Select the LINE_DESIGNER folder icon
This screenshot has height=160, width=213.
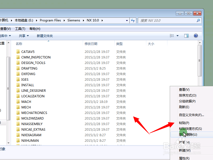coord(18,90)
